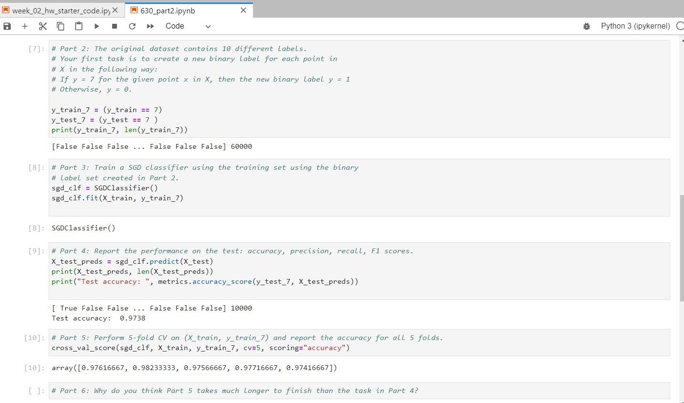Click the [7]: cell prompt label
The image size is (684, 403).
tap(37, 49)
